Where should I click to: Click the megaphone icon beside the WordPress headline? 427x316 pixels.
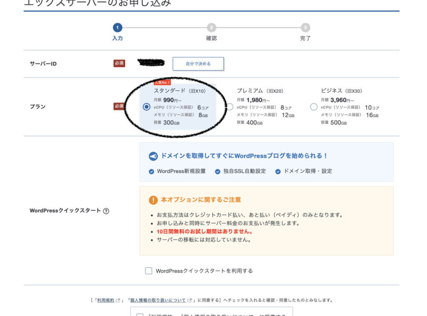point(153,156)
